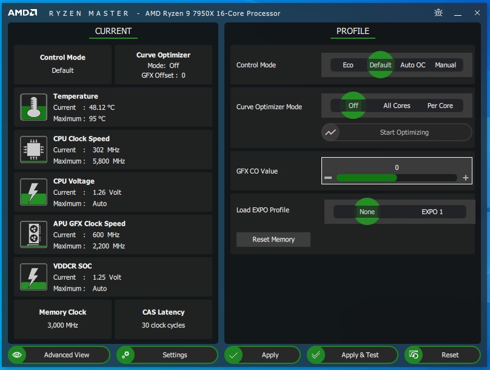Open the Settings page
490x370 pixels.
167,355
